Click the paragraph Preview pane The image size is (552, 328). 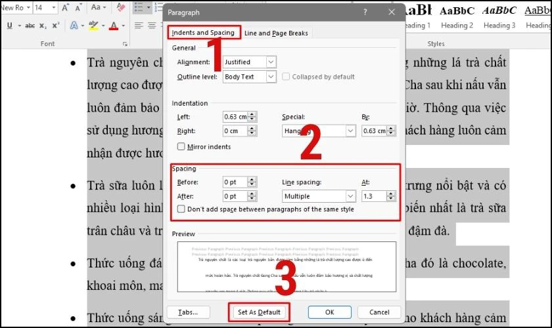click(x=287, y=267)
